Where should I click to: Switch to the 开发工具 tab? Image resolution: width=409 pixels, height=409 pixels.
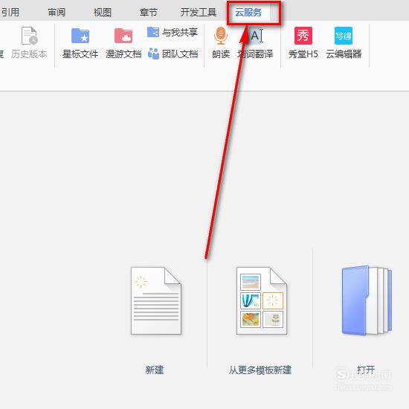pos(199,12)
